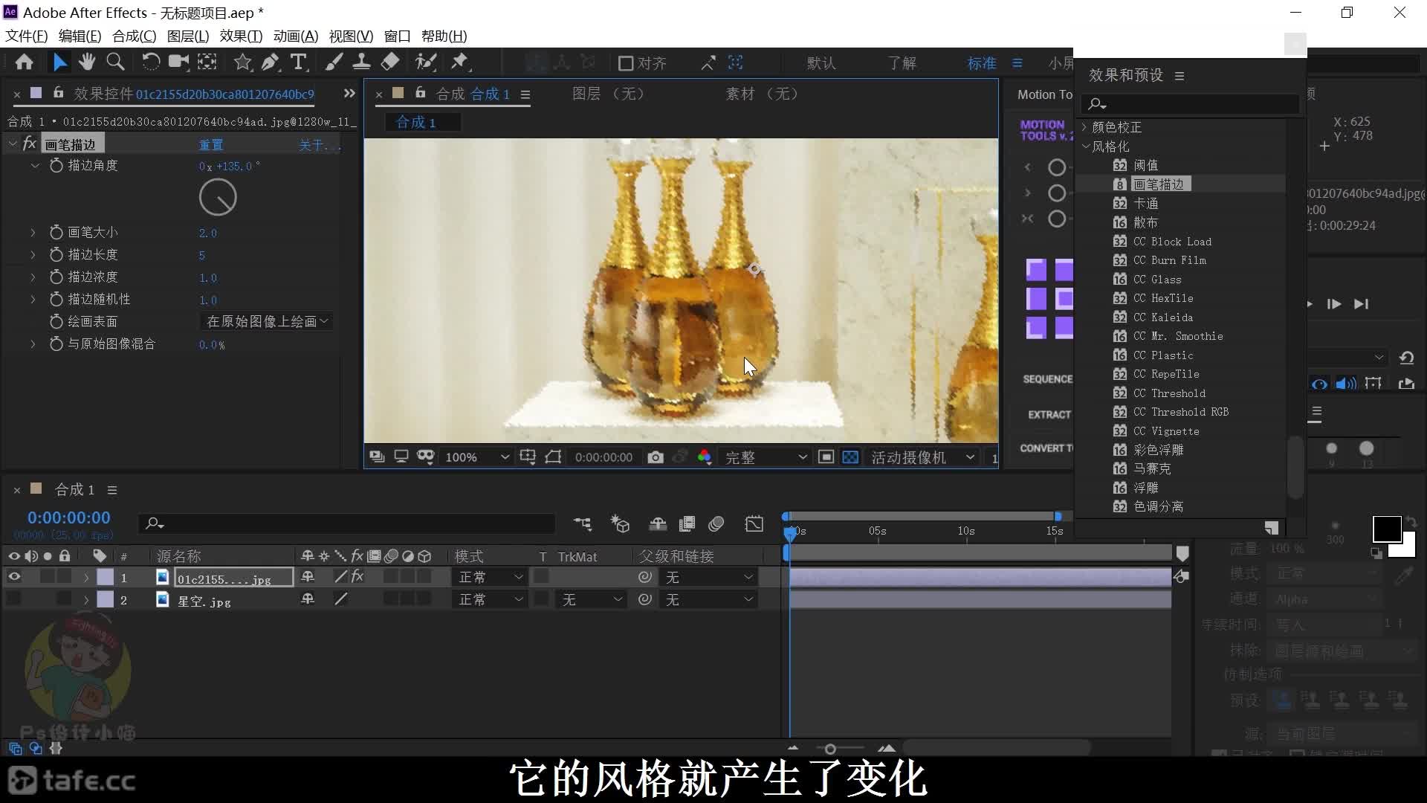
Task: Switch to the 标准 workspace
Action: pyautogui.click(x=982, y=63)
